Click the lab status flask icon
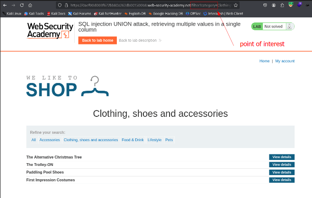 [x=289, y=27]
